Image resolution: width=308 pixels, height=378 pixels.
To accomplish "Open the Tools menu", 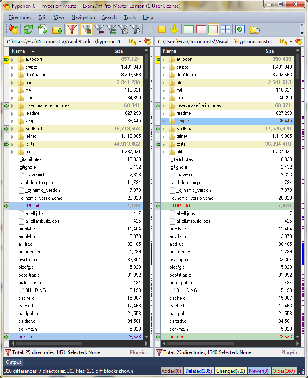I will (130, 17).
